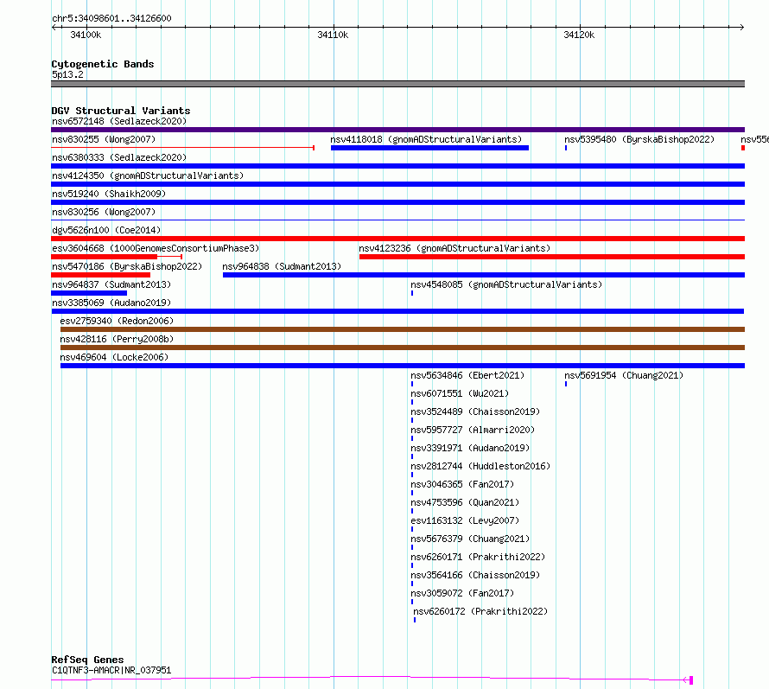The height and width of the screenshot is (689, 769).
Task: Click the right arrow of the coordinate ruler
Action: pyautogui.click(x=742, y=28)
